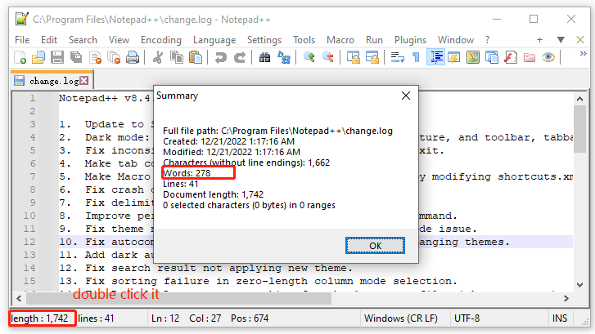Toggle word wrap in the toolbar
This screenshot has width=595, height=334.
397,57
